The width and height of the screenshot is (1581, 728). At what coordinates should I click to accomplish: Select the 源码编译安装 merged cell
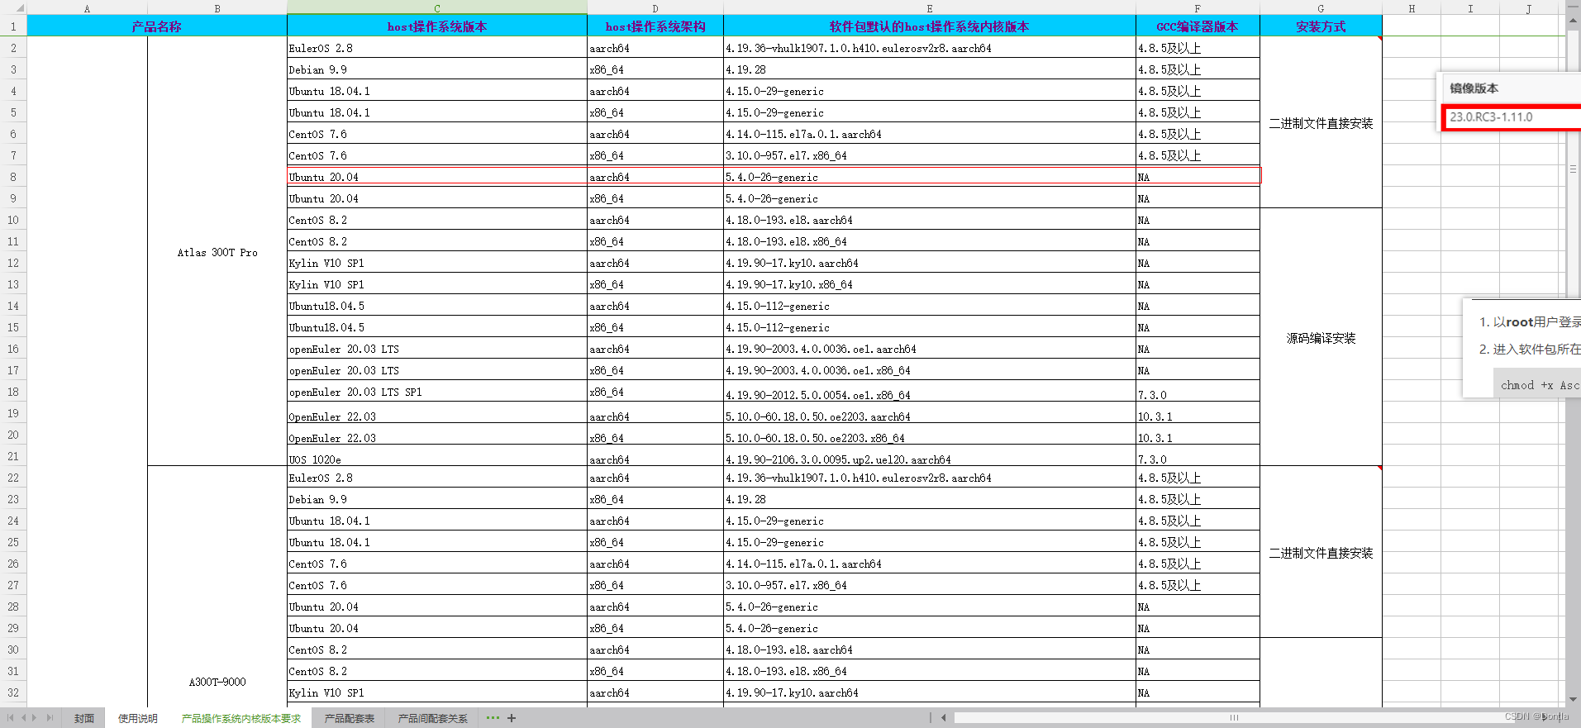tap(1321, 338)
